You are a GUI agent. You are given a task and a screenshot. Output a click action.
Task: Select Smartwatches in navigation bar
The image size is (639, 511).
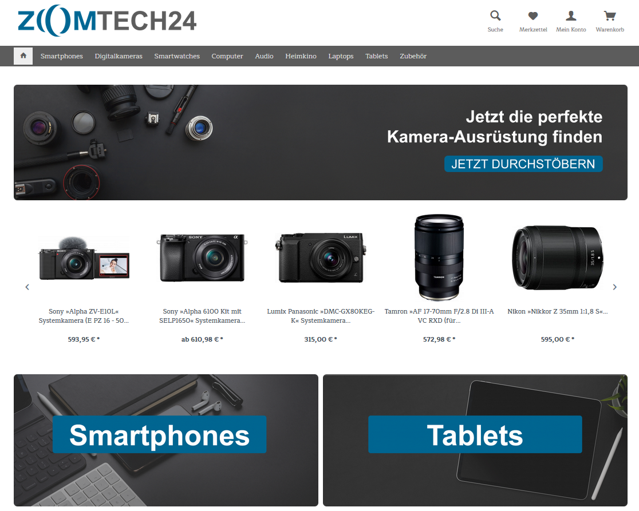click(177, 56)
